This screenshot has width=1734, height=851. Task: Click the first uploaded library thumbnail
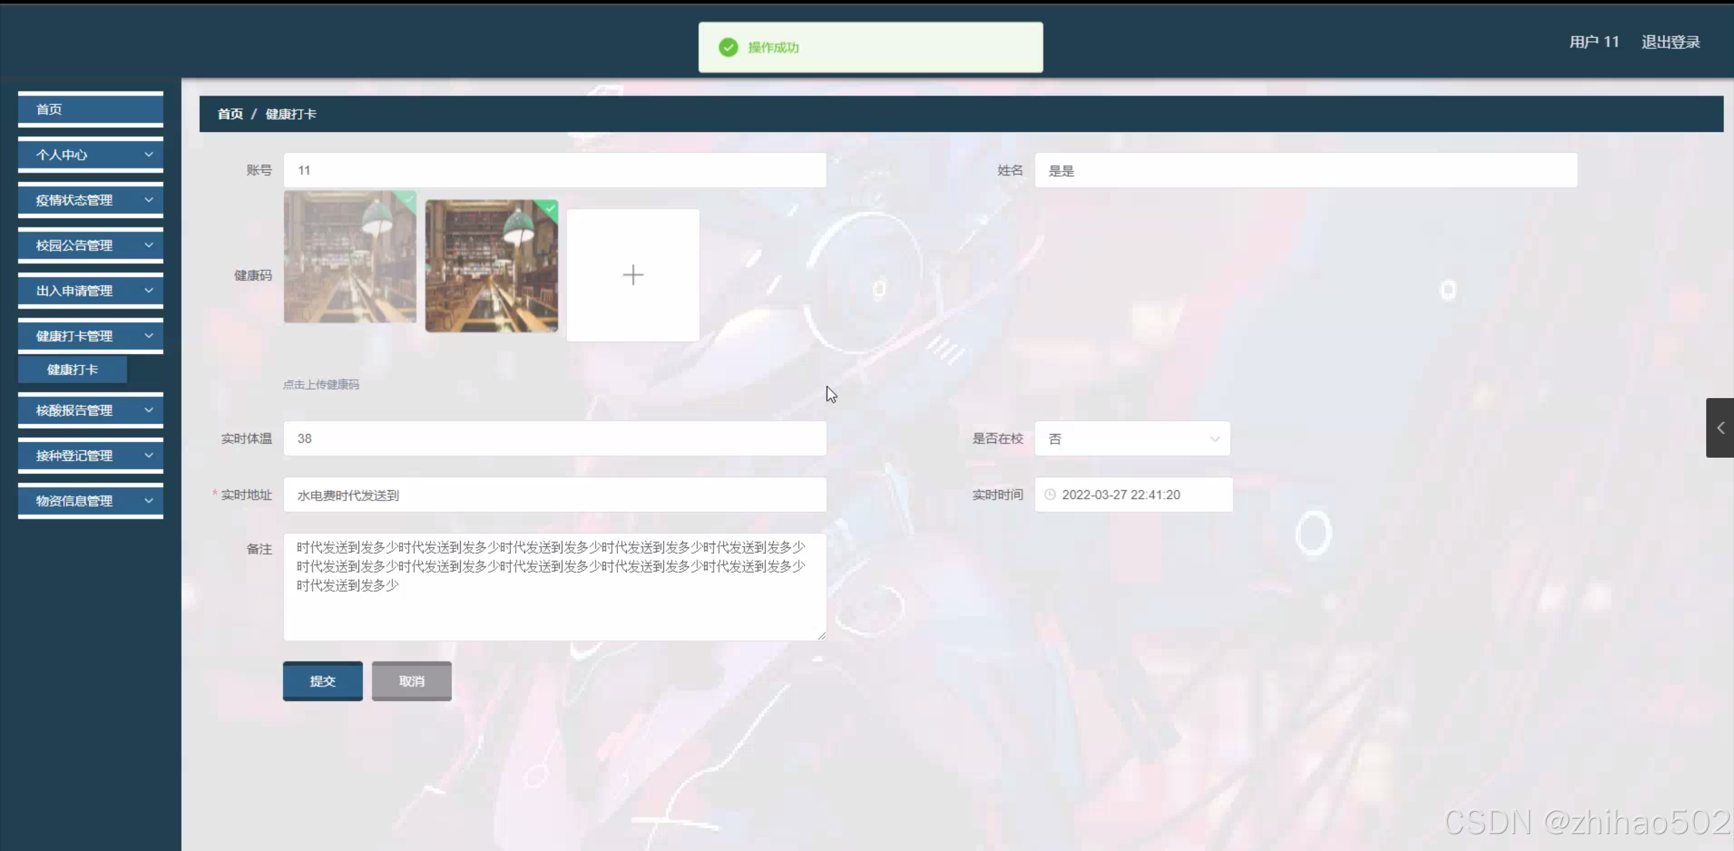pyautogui.click(x=350, y=257)
